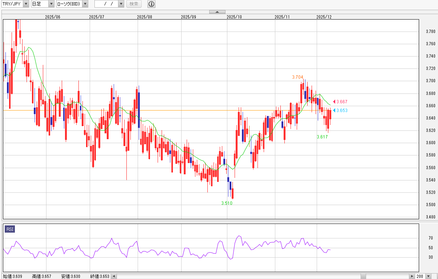438x279 pixels.
Task: Click the scrollbar right arrow below the chart
Action: [412, 276]
